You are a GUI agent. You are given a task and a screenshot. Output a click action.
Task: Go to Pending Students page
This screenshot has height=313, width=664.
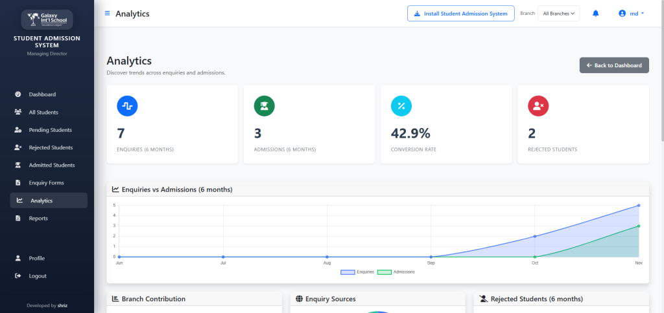click(x=50, y=130)
